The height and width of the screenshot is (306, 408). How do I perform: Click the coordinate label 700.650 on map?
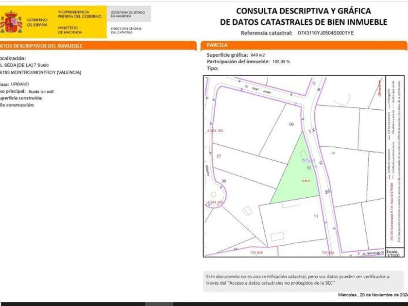click(328, 253)
